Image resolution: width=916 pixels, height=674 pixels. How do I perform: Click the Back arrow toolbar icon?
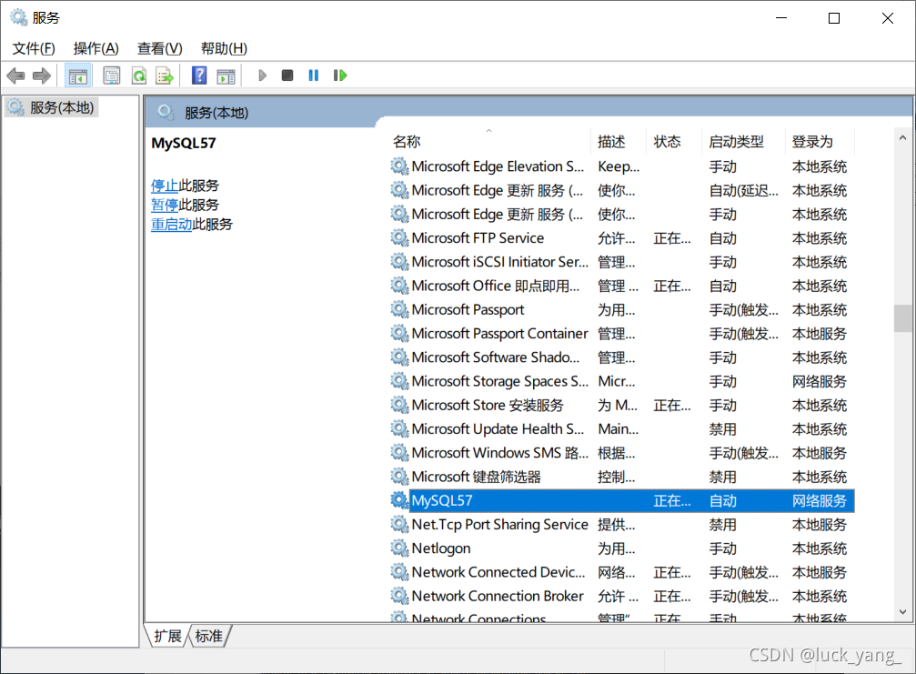(x=15, y=75)
